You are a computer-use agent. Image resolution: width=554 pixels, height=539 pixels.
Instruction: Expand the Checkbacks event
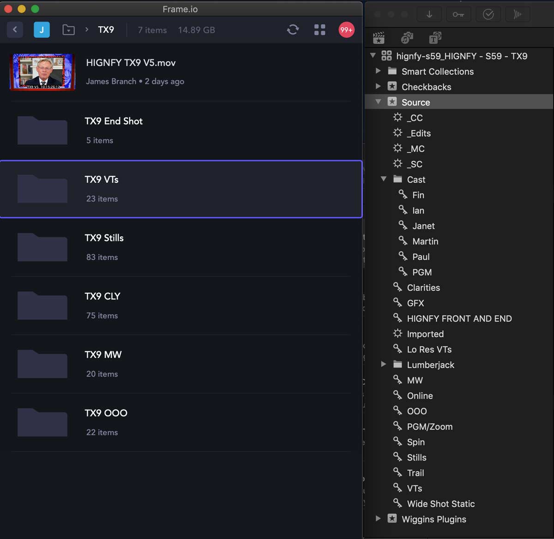(x=378, y=86)
